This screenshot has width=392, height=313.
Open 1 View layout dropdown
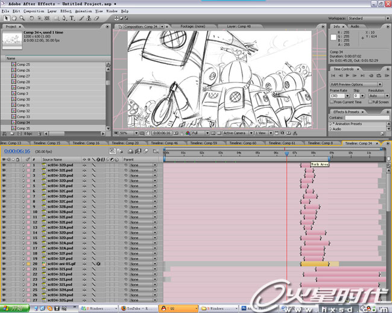coord(264,133)
